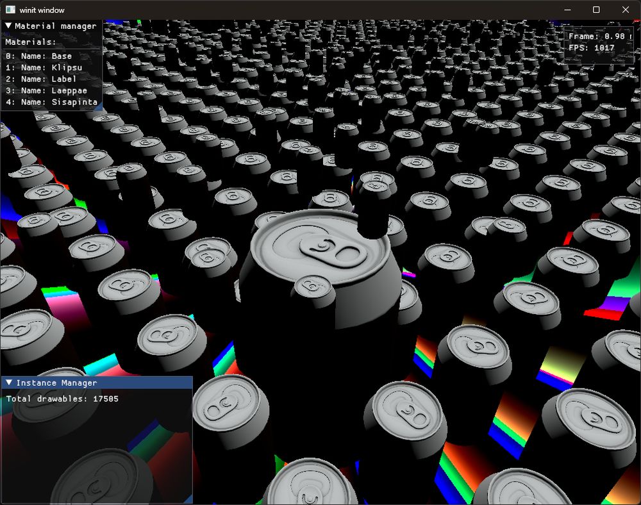The height and width of the screenshot is (505, 641).
Task: Click the 'winit window' title text
Action: 42,10
